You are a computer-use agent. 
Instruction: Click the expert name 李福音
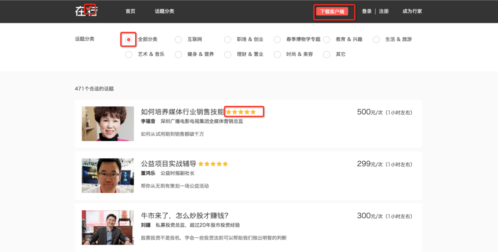click(x=148, y=121)
